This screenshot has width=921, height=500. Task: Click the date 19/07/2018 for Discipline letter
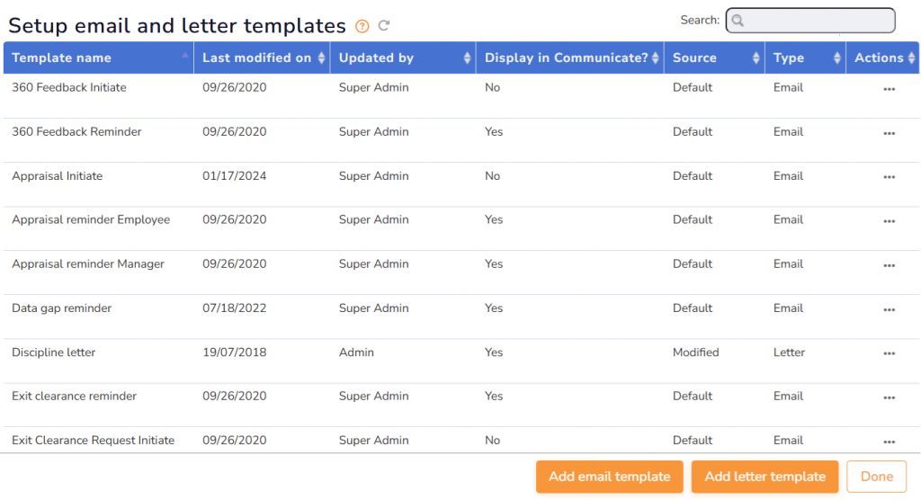point(235,352)
